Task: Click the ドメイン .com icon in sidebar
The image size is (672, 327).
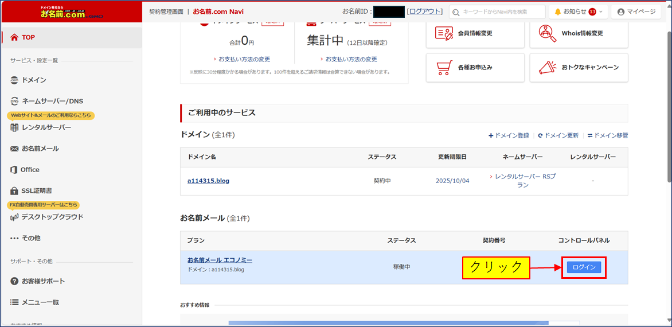Action: tap(14, 80)
